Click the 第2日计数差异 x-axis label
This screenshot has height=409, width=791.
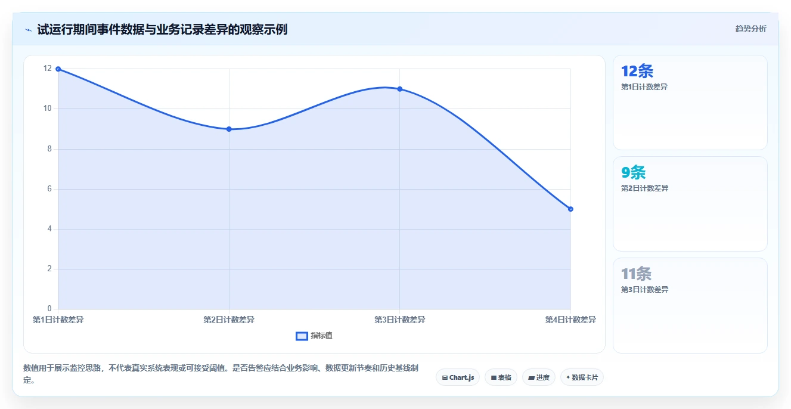[x=229, y=320]
